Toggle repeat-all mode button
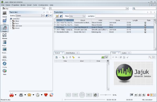 pyautogui.click(x=140, y=95)
